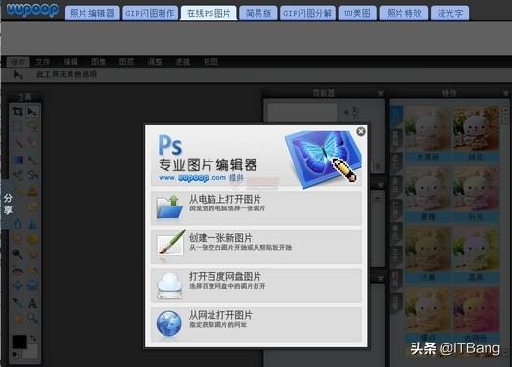Screen dimensions: 512x367
Task: Open the 文件 menu
Action: pyautogui.click(x=43, y=62)
